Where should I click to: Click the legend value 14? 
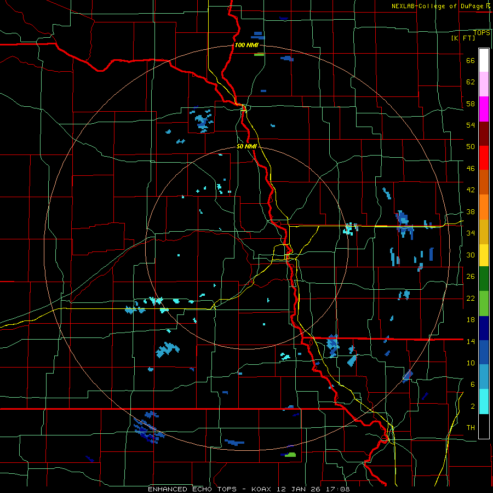(471, 341)
